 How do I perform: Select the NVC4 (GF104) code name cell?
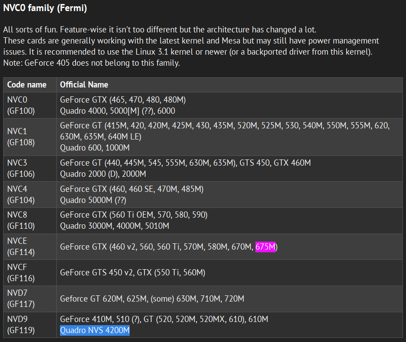coord(21,195)
